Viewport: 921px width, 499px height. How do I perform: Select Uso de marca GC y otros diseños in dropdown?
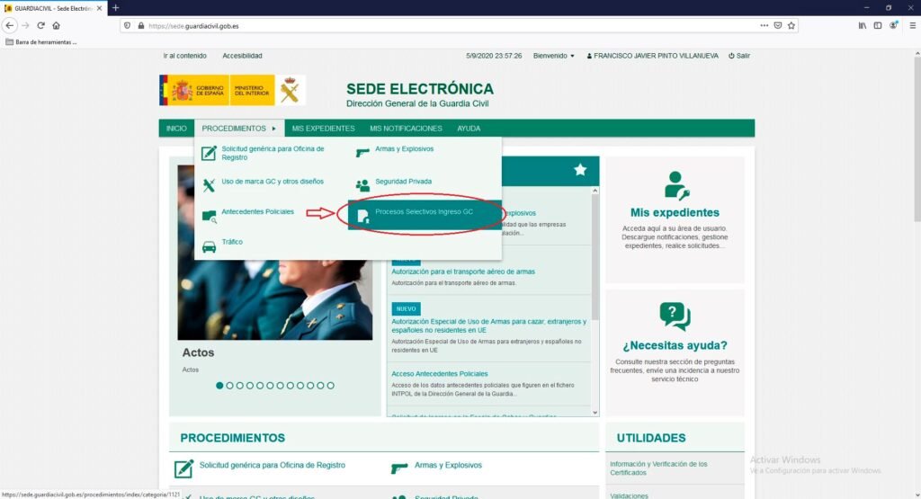pos(273,182)
